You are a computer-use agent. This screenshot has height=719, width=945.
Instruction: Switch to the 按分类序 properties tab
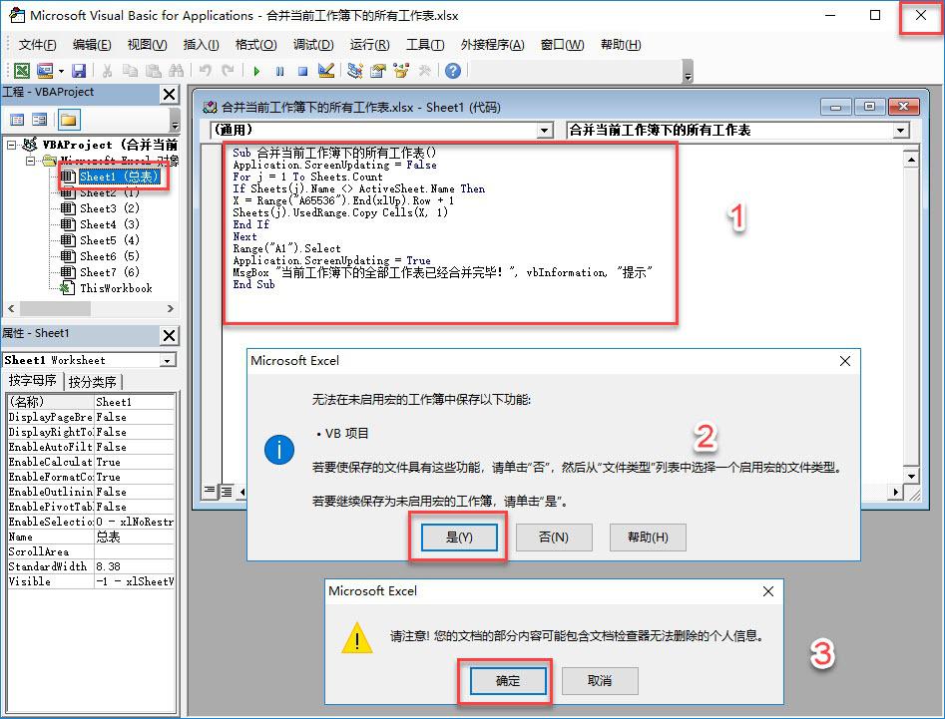tap(92, 382)
